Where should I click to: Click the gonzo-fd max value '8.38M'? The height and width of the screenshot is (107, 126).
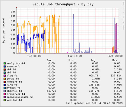118,79
